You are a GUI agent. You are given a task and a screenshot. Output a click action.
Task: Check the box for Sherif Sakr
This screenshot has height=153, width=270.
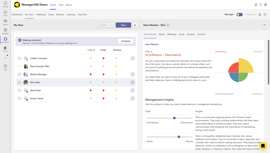click(20, 91)
